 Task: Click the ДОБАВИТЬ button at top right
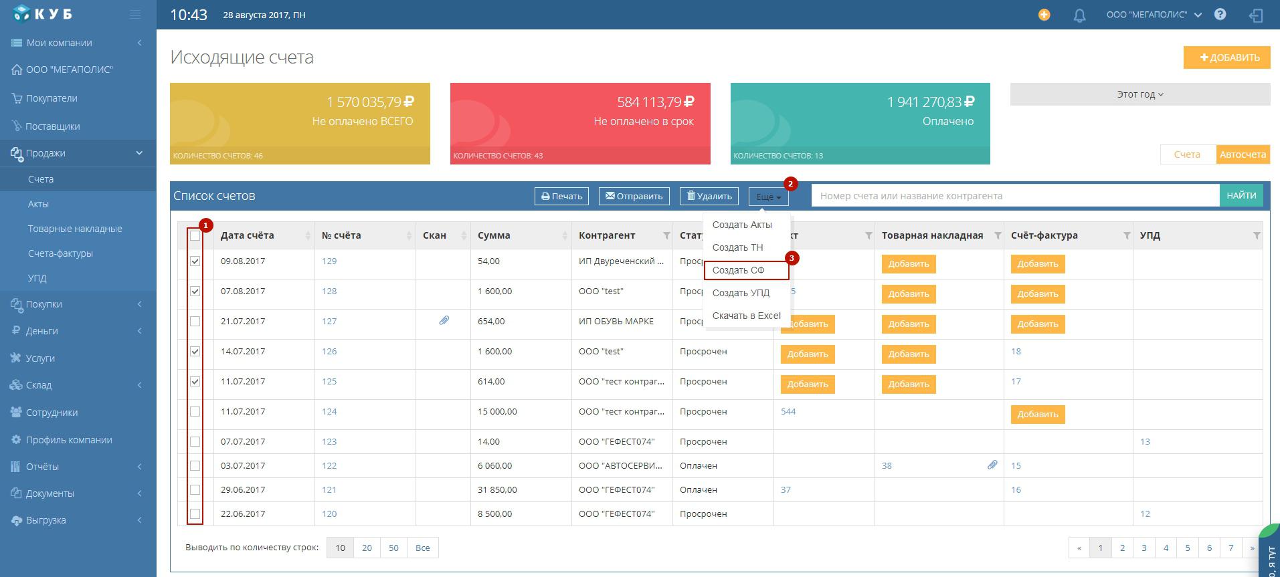(x=1226, y=57)
